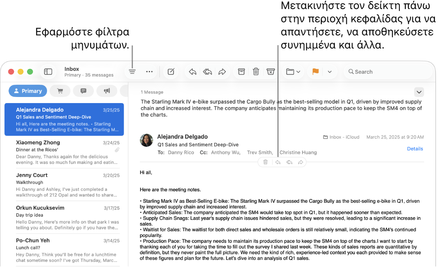This screenshot has height=267, width=439.
Task: Collapse the message summary with the chevron
Action: (419, 92)
